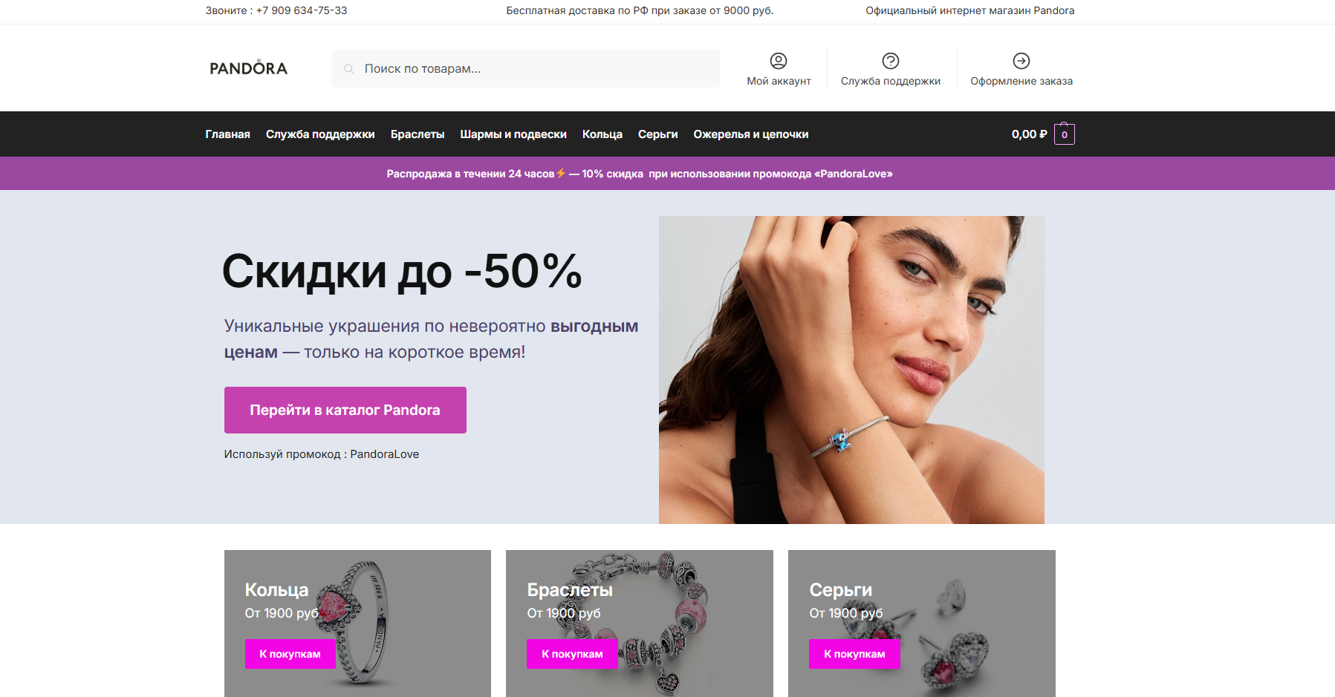
Task: Open Шармы и подвески menu item
Action: click(x=513, y=134)
